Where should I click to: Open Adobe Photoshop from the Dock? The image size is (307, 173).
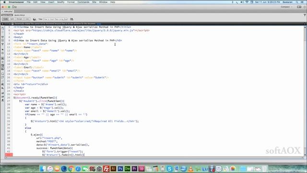click(120, 169)
